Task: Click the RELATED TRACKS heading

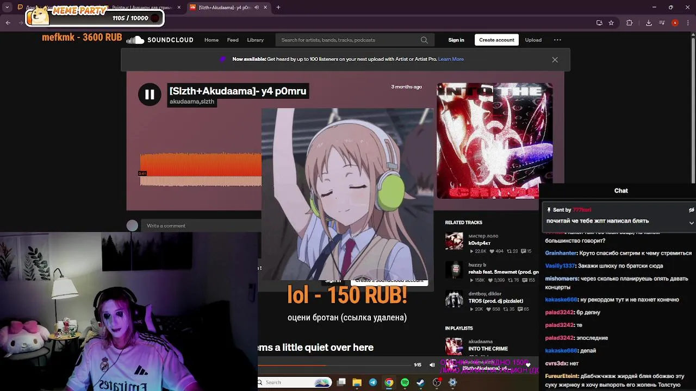Action: click(x=463, y=223)
